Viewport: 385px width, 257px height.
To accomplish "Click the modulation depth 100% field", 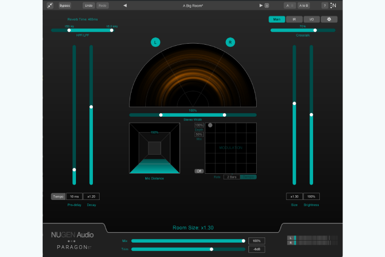I will coord(199,125).
